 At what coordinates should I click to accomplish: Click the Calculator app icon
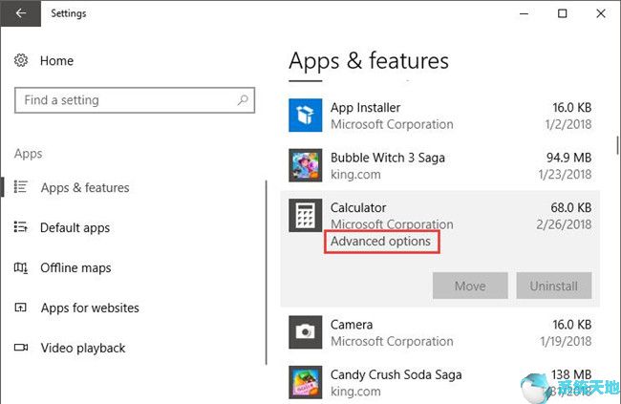coord(306,215)
